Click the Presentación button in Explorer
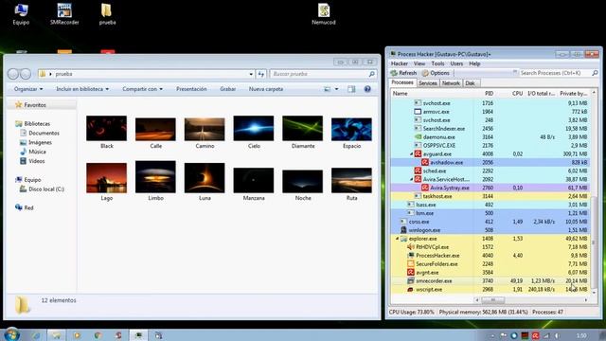Viewport: 606px width, 341px height. 191,89
